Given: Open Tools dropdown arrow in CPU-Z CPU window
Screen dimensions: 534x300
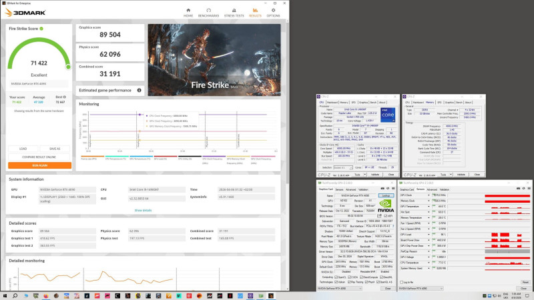Looking at the screenshot, I should (364, 175).
